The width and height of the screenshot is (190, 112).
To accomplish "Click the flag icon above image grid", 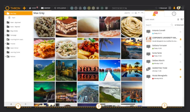I will pos(139,13).
